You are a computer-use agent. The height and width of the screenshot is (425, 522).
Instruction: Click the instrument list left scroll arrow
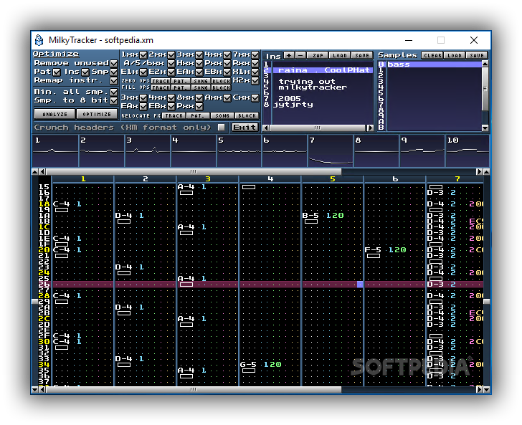pos(265,128)
